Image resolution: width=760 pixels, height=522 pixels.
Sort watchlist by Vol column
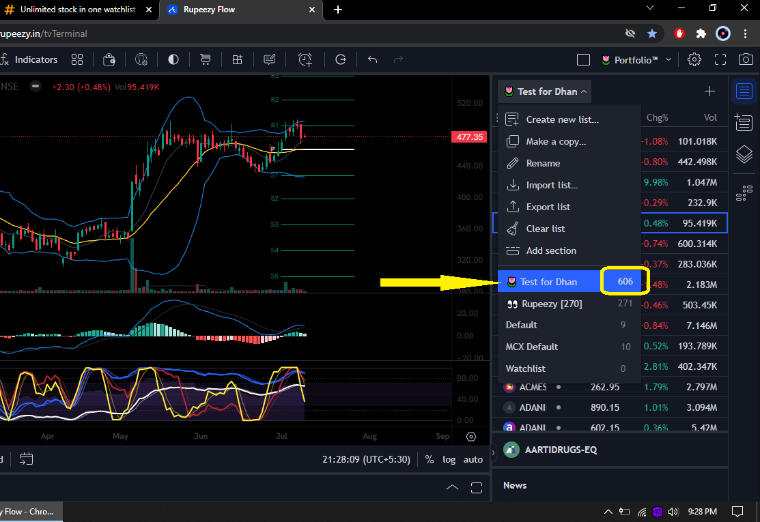tap(710, 117)
